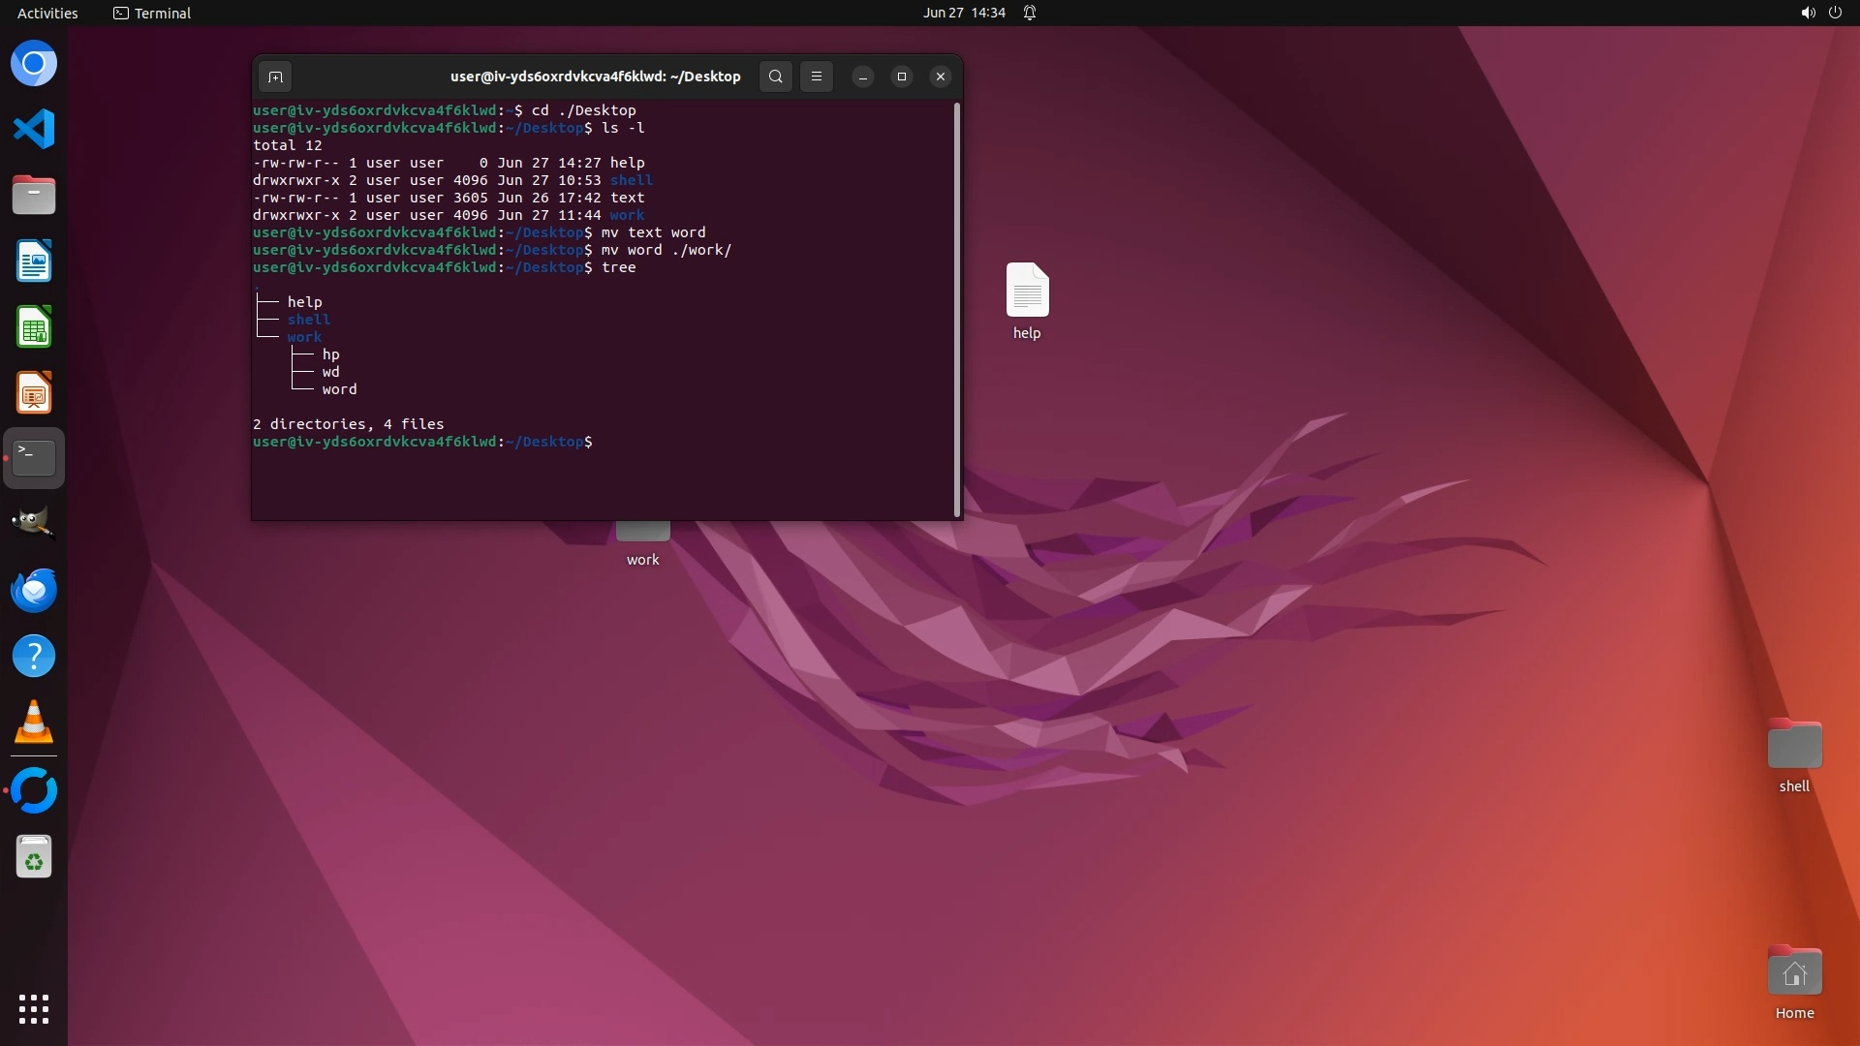Open the Terminal search icon
The height and width of the screenshot is (1046, 1860).
point(775,77)
